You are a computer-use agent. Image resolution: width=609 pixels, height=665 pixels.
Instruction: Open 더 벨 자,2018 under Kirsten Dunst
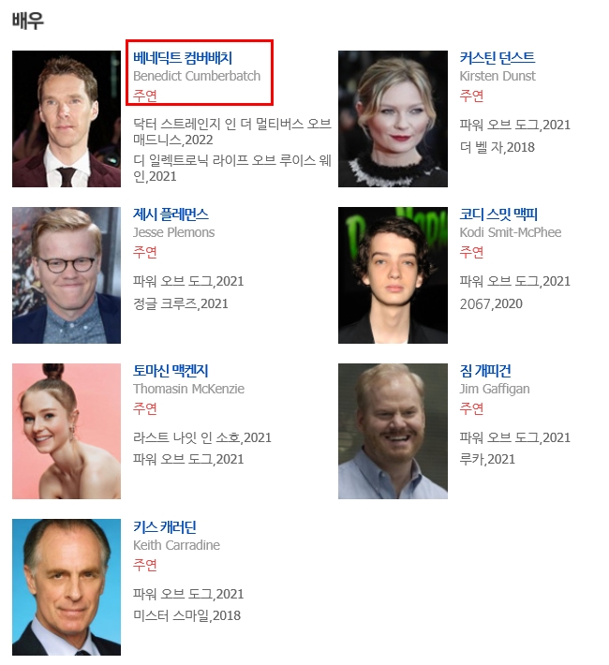coord(497,147)
